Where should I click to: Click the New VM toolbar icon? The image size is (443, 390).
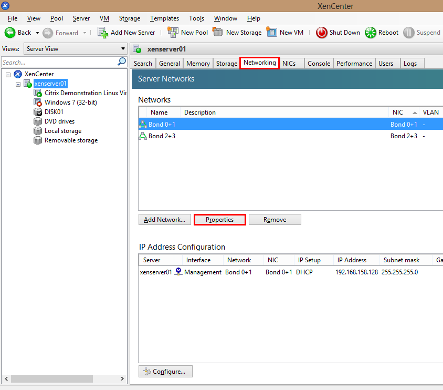tap(272, 33)
